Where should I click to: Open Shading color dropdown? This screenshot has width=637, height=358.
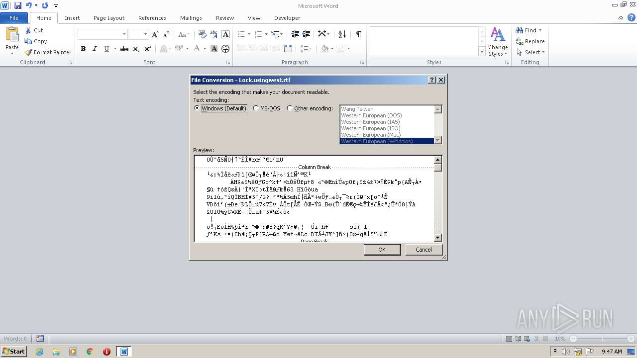pyautogui.click(x=332, y=49)
